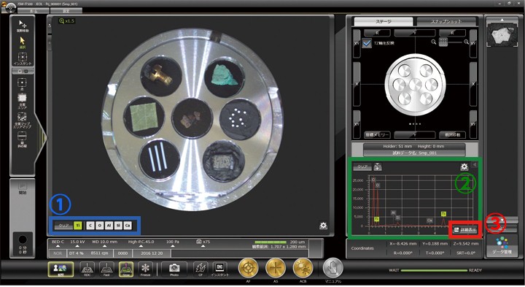
Task: Click the Photo camera icon
Action: pyautogui.click(x=174, y=269)
